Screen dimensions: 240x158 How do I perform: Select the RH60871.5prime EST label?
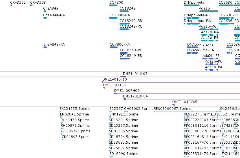(x=75, y=126)
